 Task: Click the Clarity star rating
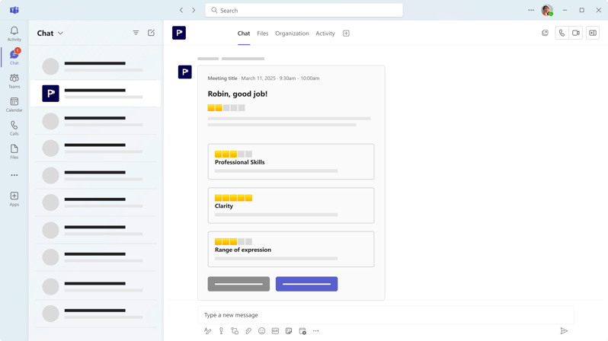pyautogui.click(x=233, y=198)
